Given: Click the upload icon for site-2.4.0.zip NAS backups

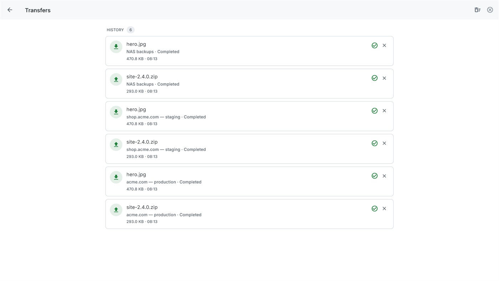Looking at the screenshot, I should pyautogui.click(x=116, y=79).
